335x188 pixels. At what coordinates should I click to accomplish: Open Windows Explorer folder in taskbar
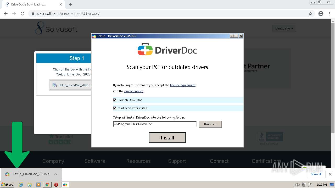(x=30, y=185)
